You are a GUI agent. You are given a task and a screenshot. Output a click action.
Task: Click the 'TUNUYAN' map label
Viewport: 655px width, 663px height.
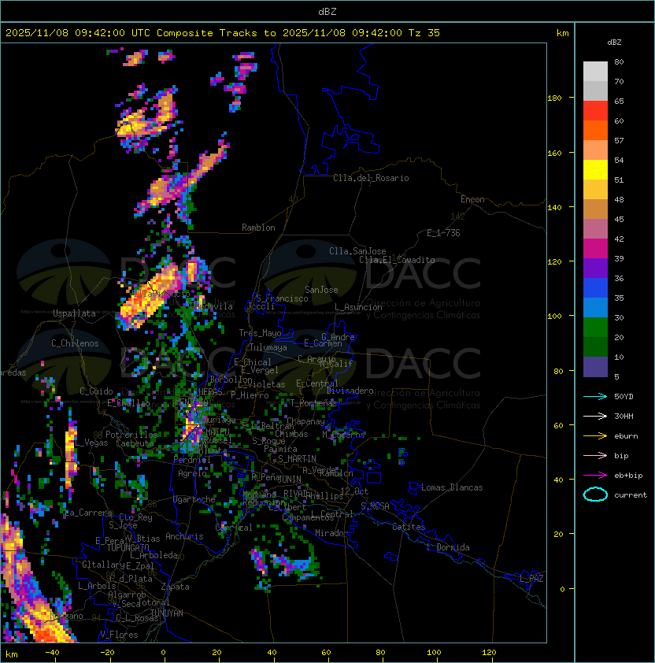point(167,613)
